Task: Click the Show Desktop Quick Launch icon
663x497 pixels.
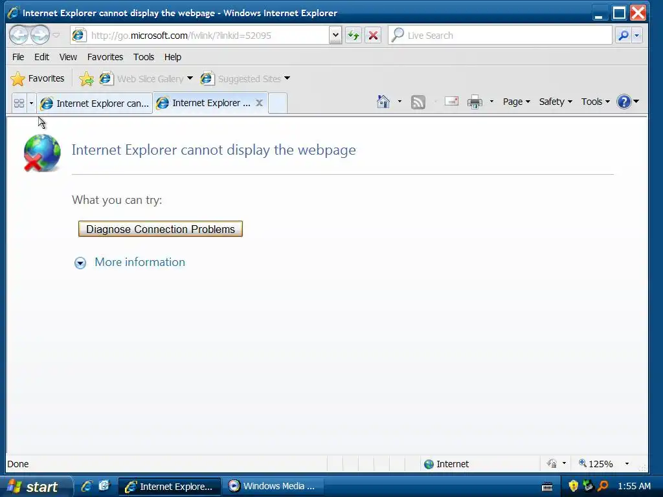Action: [104, 486]
